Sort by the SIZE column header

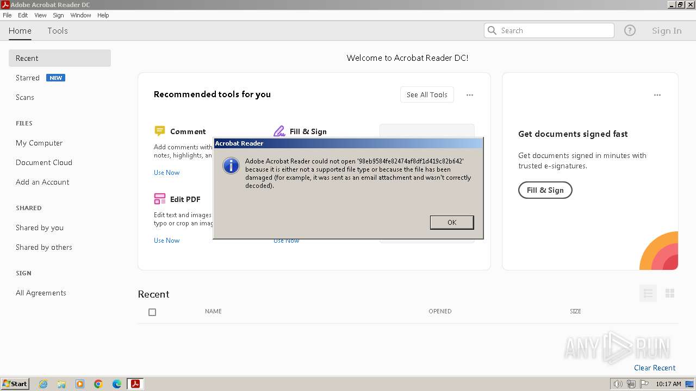(575, 311)
